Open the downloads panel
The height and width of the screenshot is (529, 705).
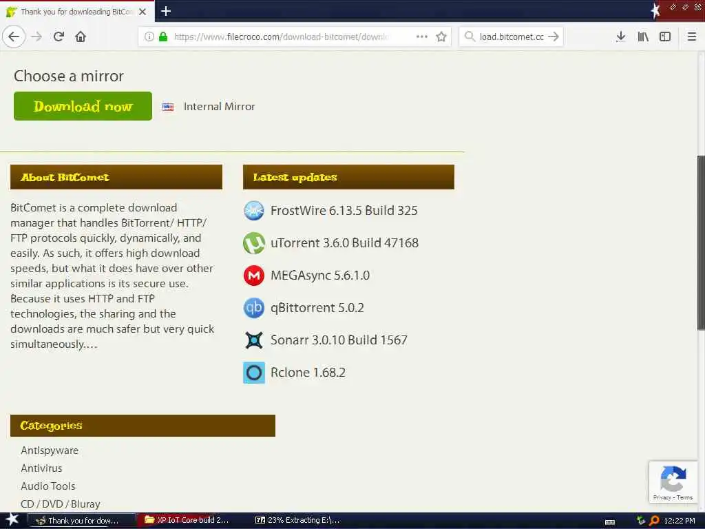click(620, 37)
